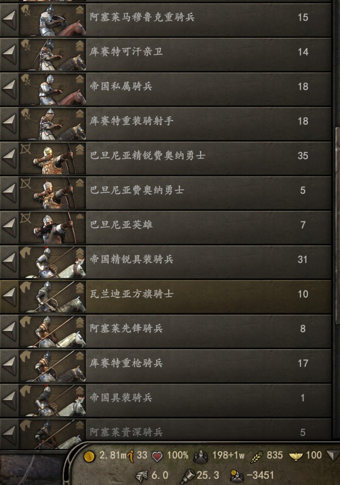340x485 pixels.
Task: Click the 帝国私属骑兵 troop portrait
Action: (x=52, y=89)
